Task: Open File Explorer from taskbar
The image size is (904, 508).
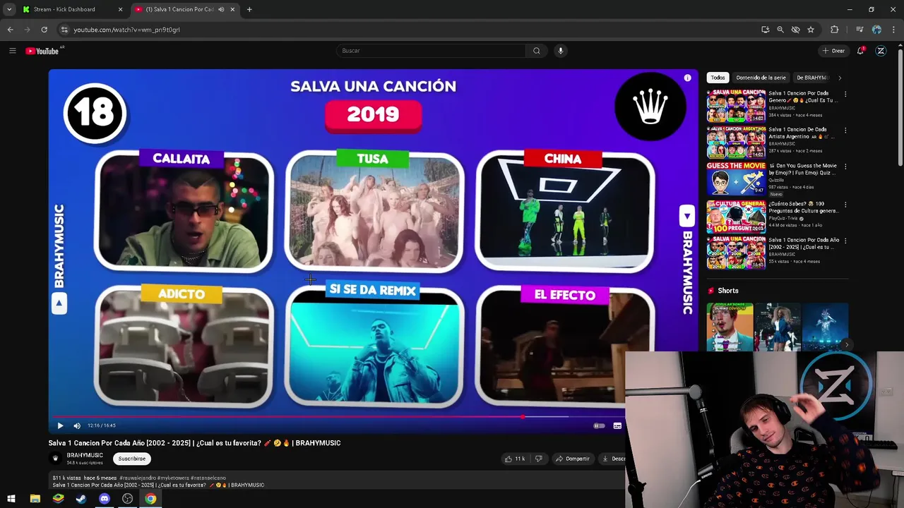Action: click(35, 499)
